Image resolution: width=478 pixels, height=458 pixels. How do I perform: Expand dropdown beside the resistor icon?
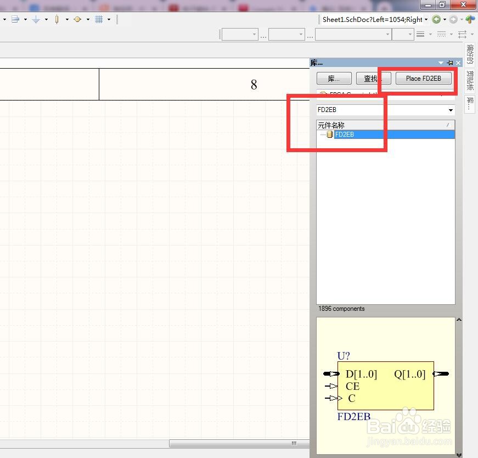coord(67,20)
